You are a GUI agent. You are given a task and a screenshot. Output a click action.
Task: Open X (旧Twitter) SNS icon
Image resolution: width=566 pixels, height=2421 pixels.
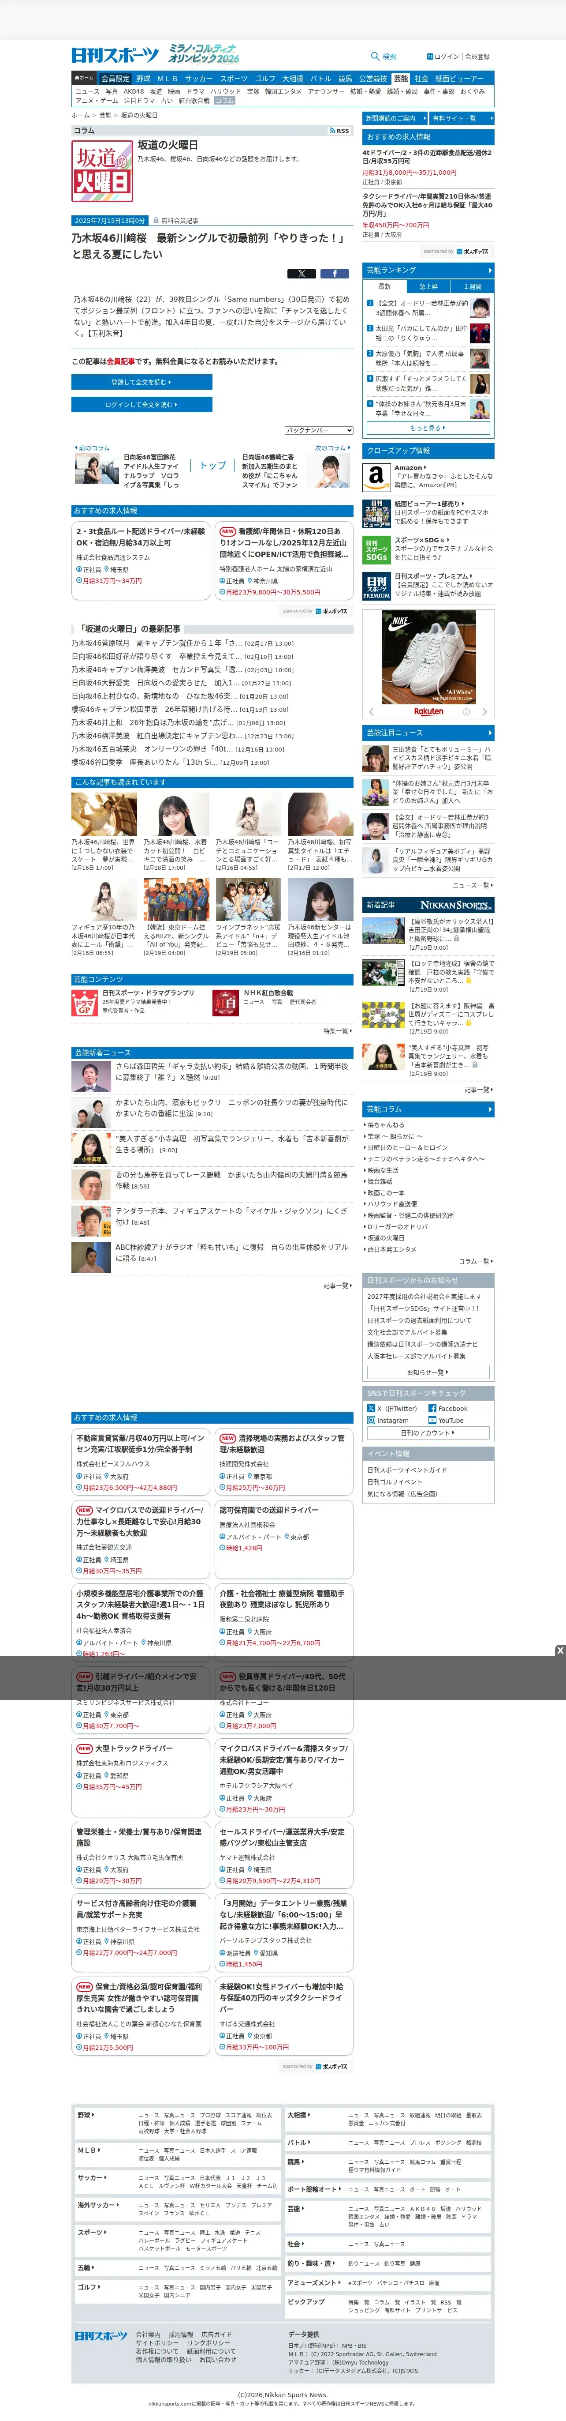click(x=372, y=1408)
